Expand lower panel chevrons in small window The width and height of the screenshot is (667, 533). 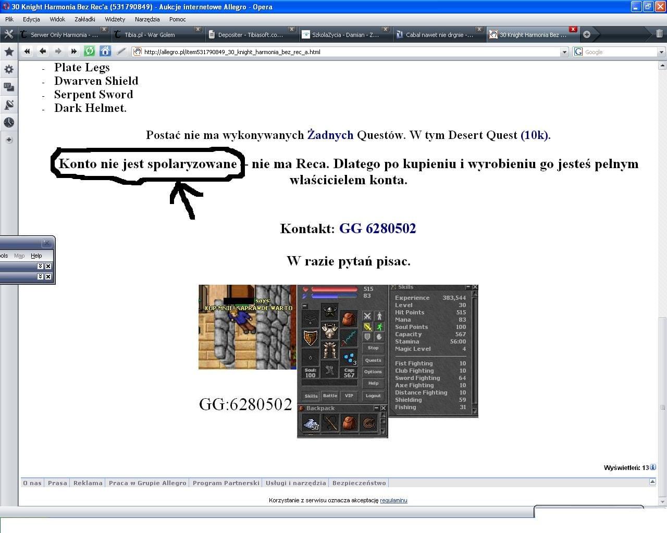[40, 276]
